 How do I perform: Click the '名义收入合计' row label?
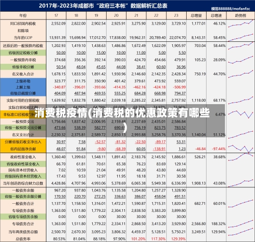23,74
